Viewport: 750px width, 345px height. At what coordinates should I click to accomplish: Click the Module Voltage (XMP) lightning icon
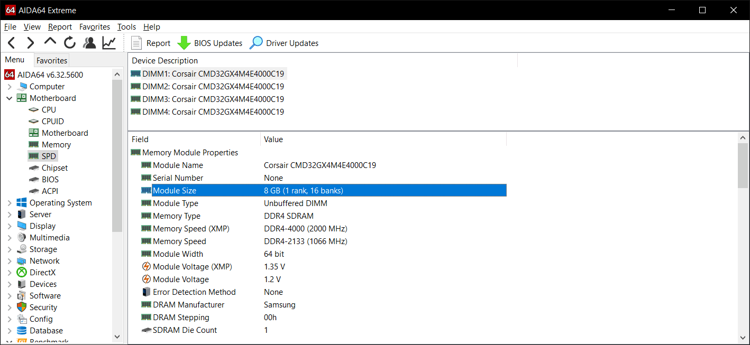[x=147, y=267]
